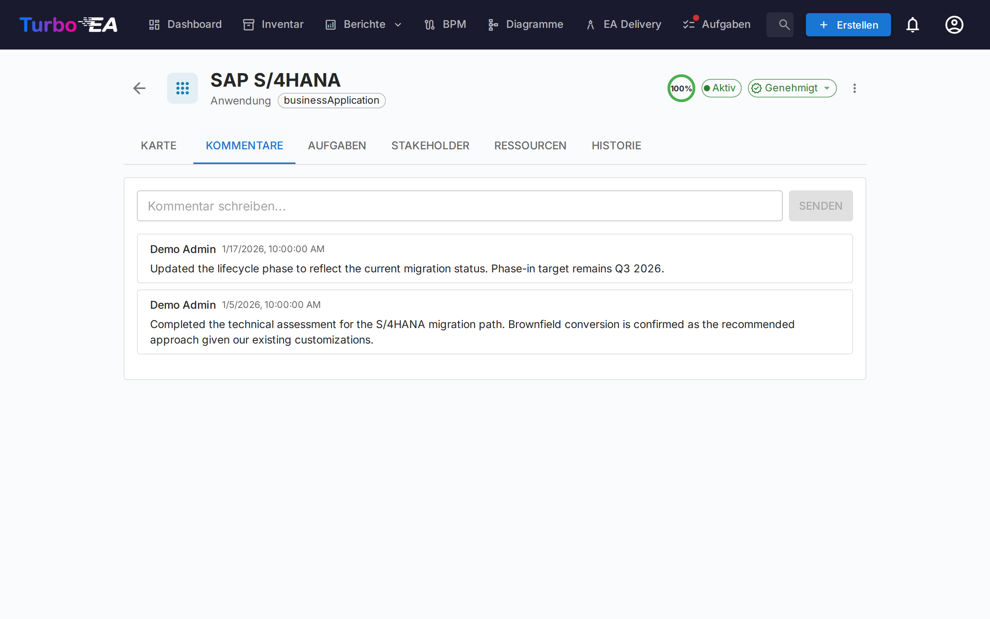Open the search
990x619 pixels.
[x=780, y=24]
